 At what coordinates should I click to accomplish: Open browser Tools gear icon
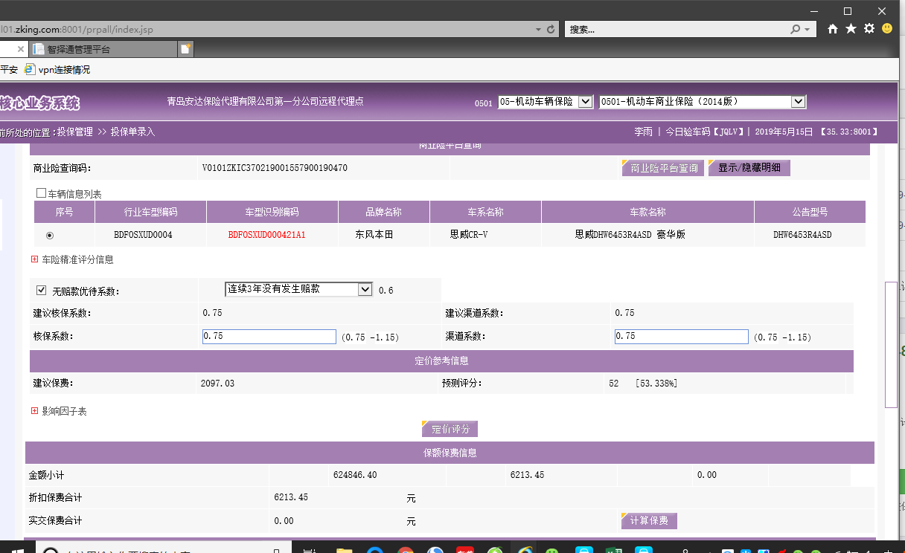click(869, 29)
